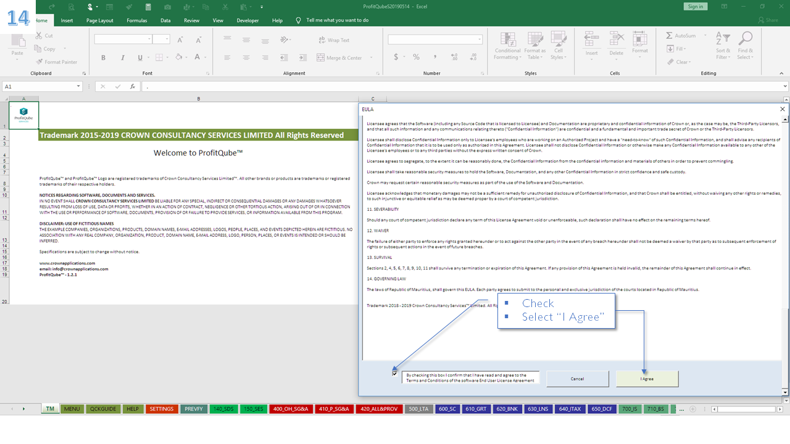Click the camera icon in quick access toolbar
This screenshot has width=790, height=444.
pyautogui.click(x=167, y=7)
